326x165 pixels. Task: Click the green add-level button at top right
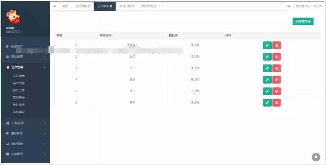click(303, 22)
